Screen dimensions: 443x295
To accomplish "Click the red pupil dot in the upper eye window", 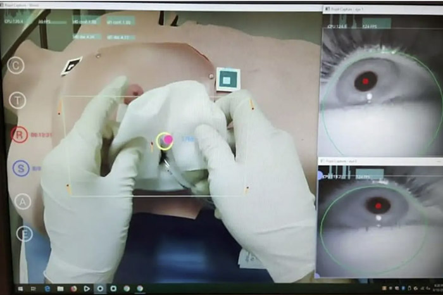I will click(365, 81).
